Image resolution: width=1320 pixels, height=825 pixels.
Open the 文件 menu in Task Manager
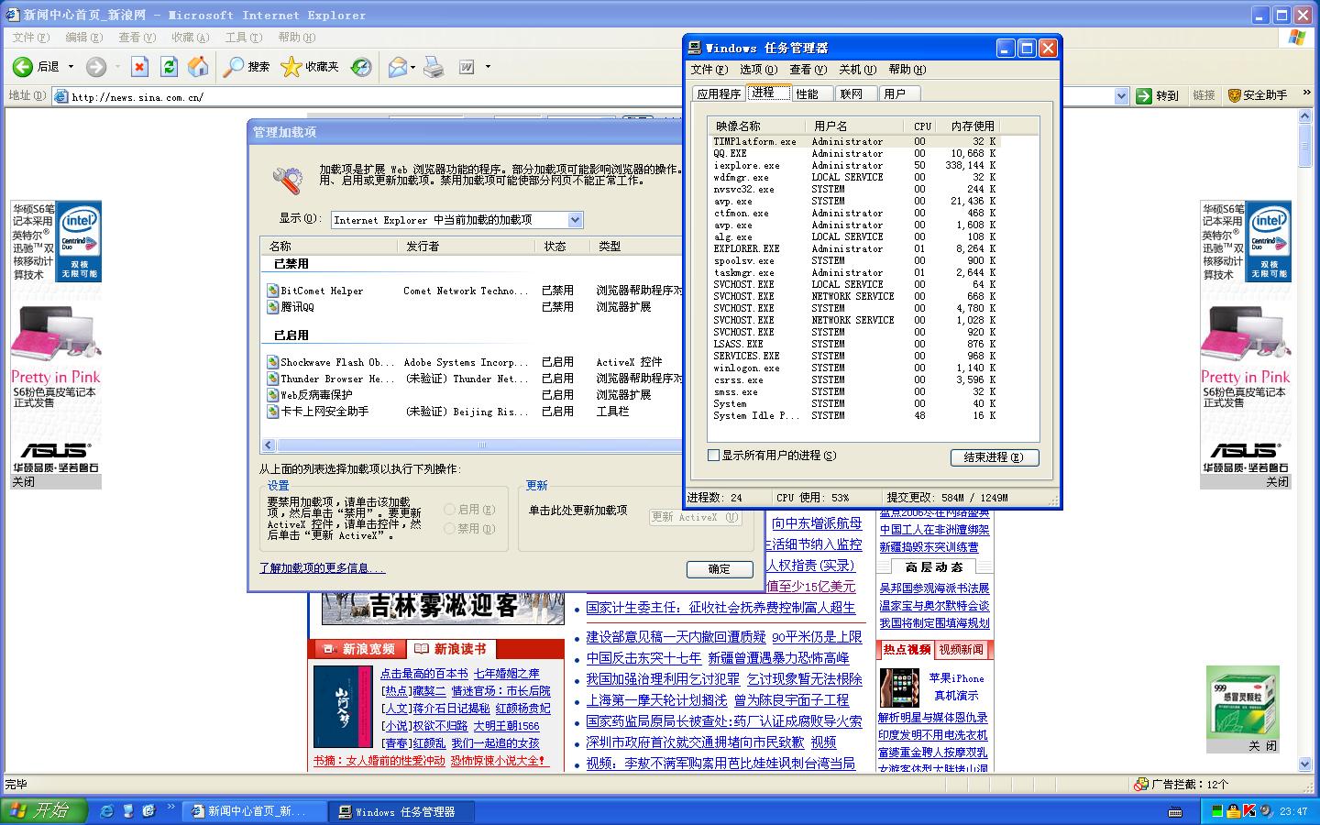click(709, 70)
